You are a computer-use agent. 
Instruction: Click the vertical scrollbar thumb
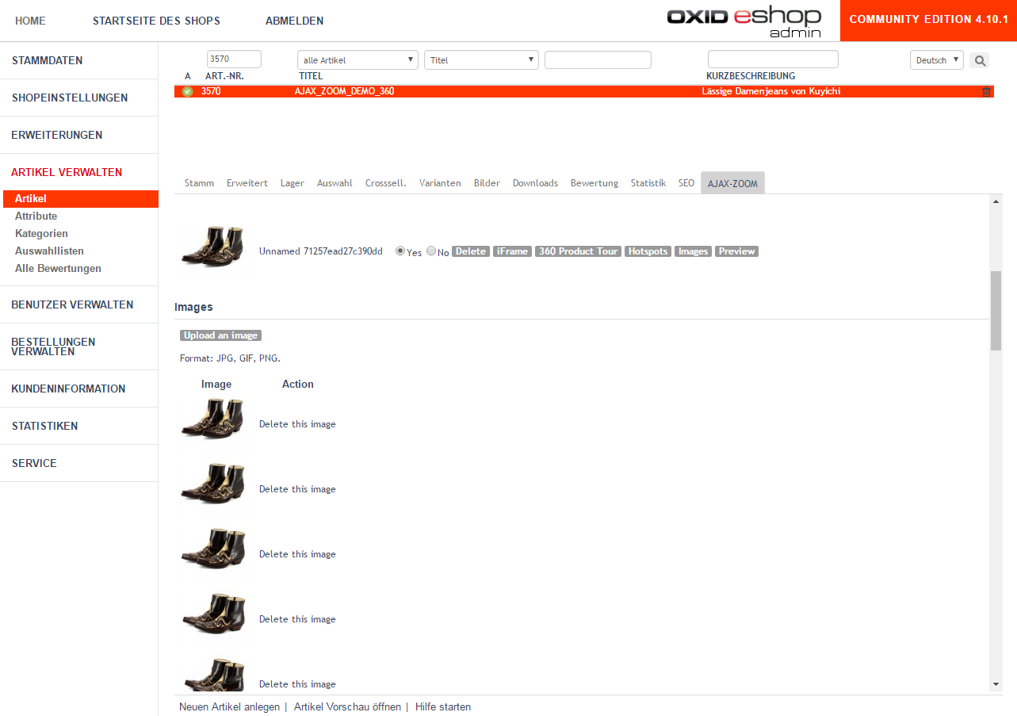996,310
